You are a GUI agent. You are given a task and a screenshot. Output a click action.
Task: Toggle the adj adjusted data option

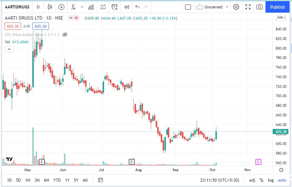[252, 180]
